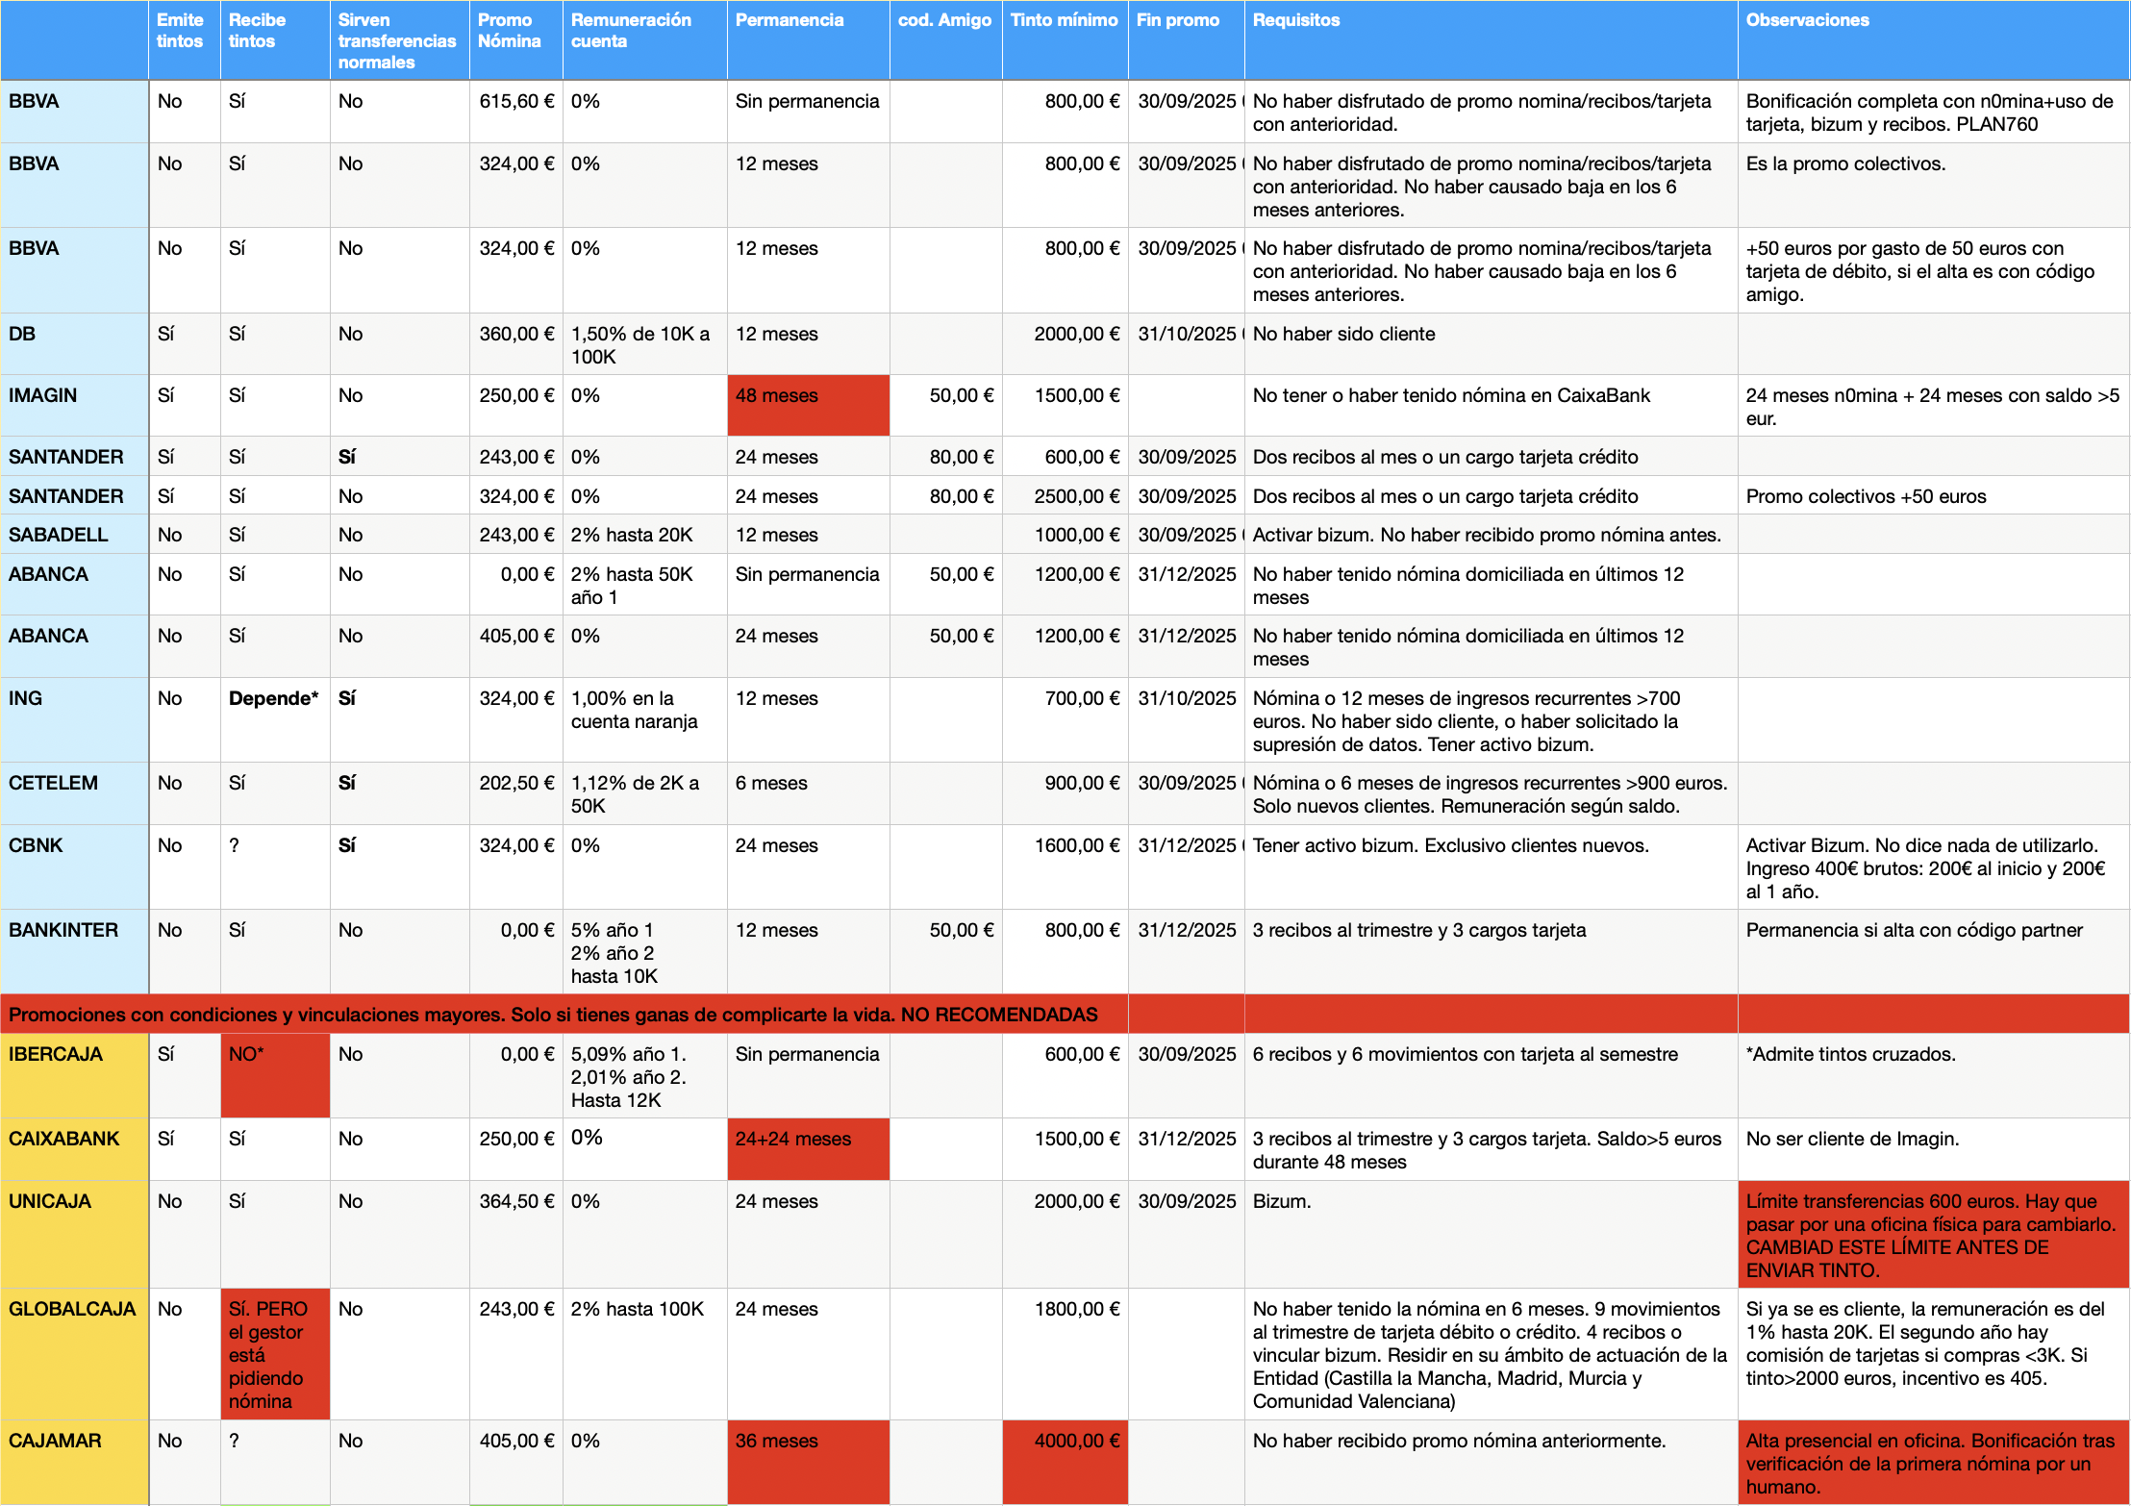The width and height of the screenshot is (2131, 1506).
Task: Click the IBERCAJA bank name cell
Action: tap(75, 1075)
